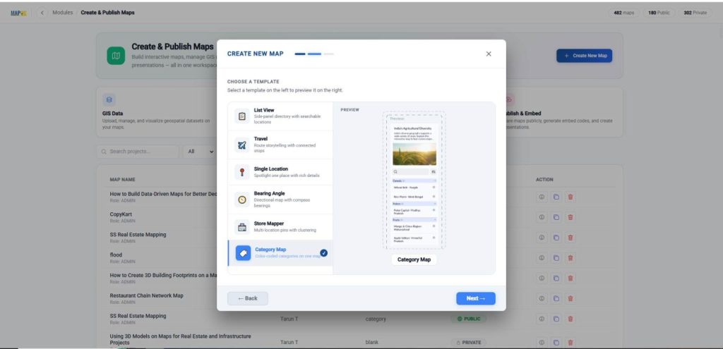Click the back chevron beside Modules
Screen dimensions: 723x349
click(x=42, y=13)
